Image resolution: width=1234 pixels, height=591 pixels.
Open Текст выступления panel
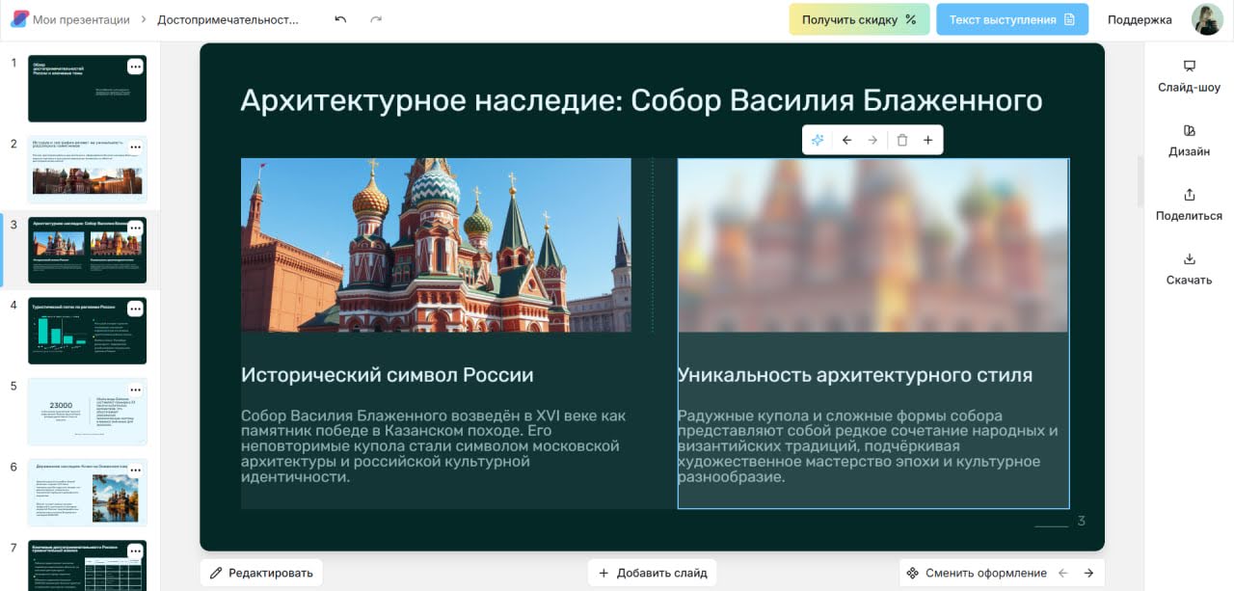[x=1011, y=18]
